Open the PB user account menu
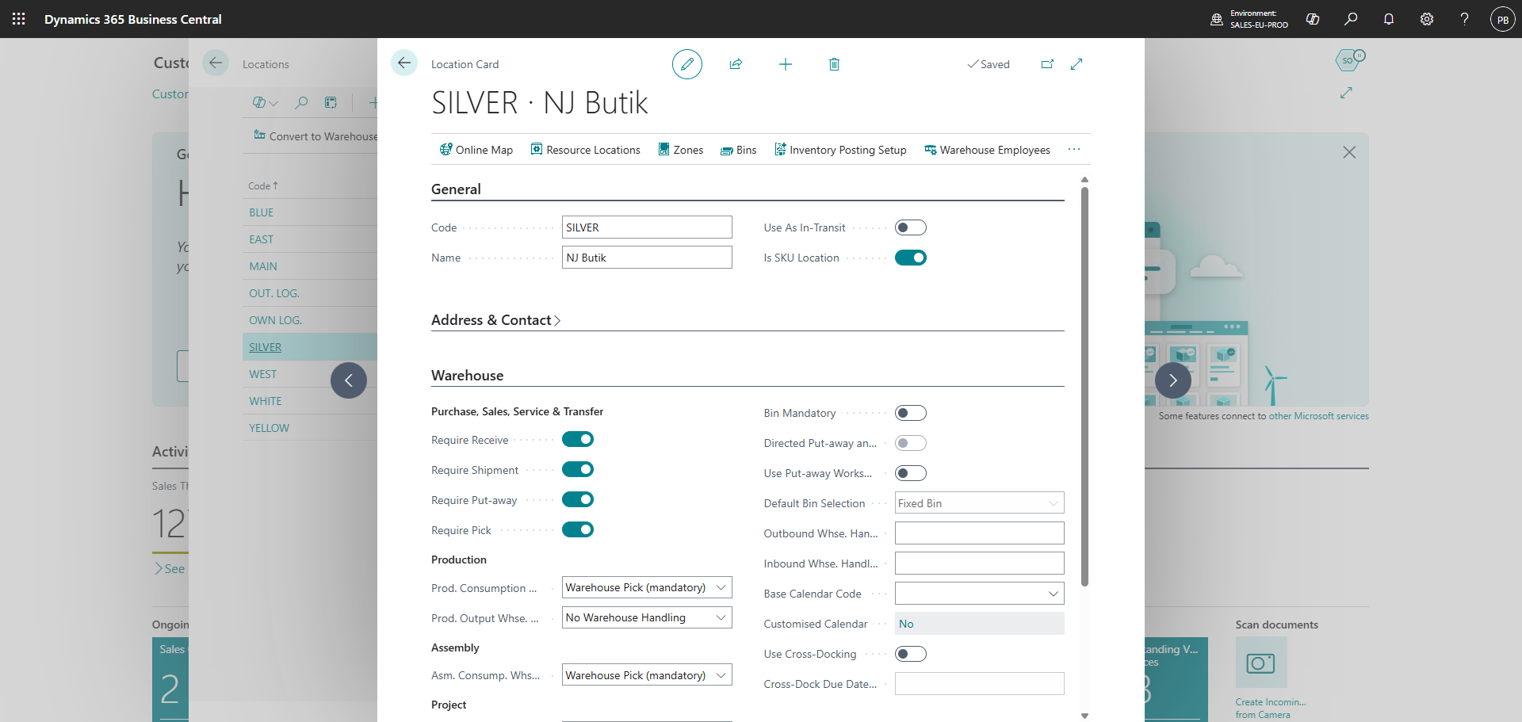The height and width of the screenshot is (722, 1522). 1503,19
